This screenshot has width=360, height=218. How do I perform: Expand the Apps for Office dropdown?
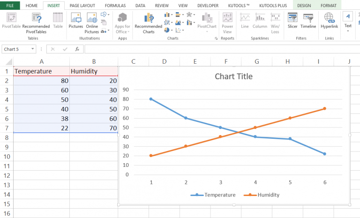pyautogui.click(x=122, y=29)
